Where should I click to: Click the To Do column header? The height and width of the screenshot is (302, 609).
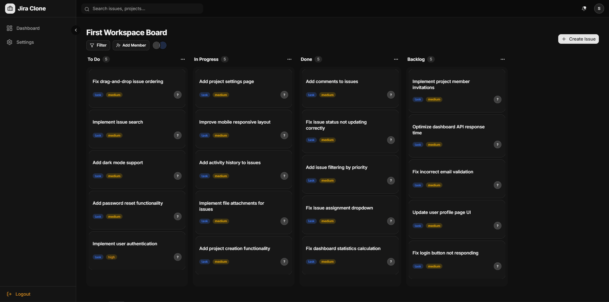click(x=94, y=59)
